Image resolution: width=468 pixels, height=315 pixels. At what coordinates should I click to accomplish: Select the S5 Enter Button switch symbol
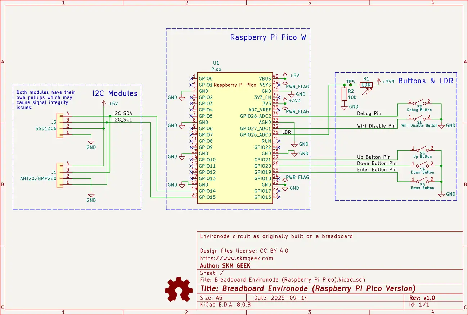pyautogui.click(x=423, y=181)
